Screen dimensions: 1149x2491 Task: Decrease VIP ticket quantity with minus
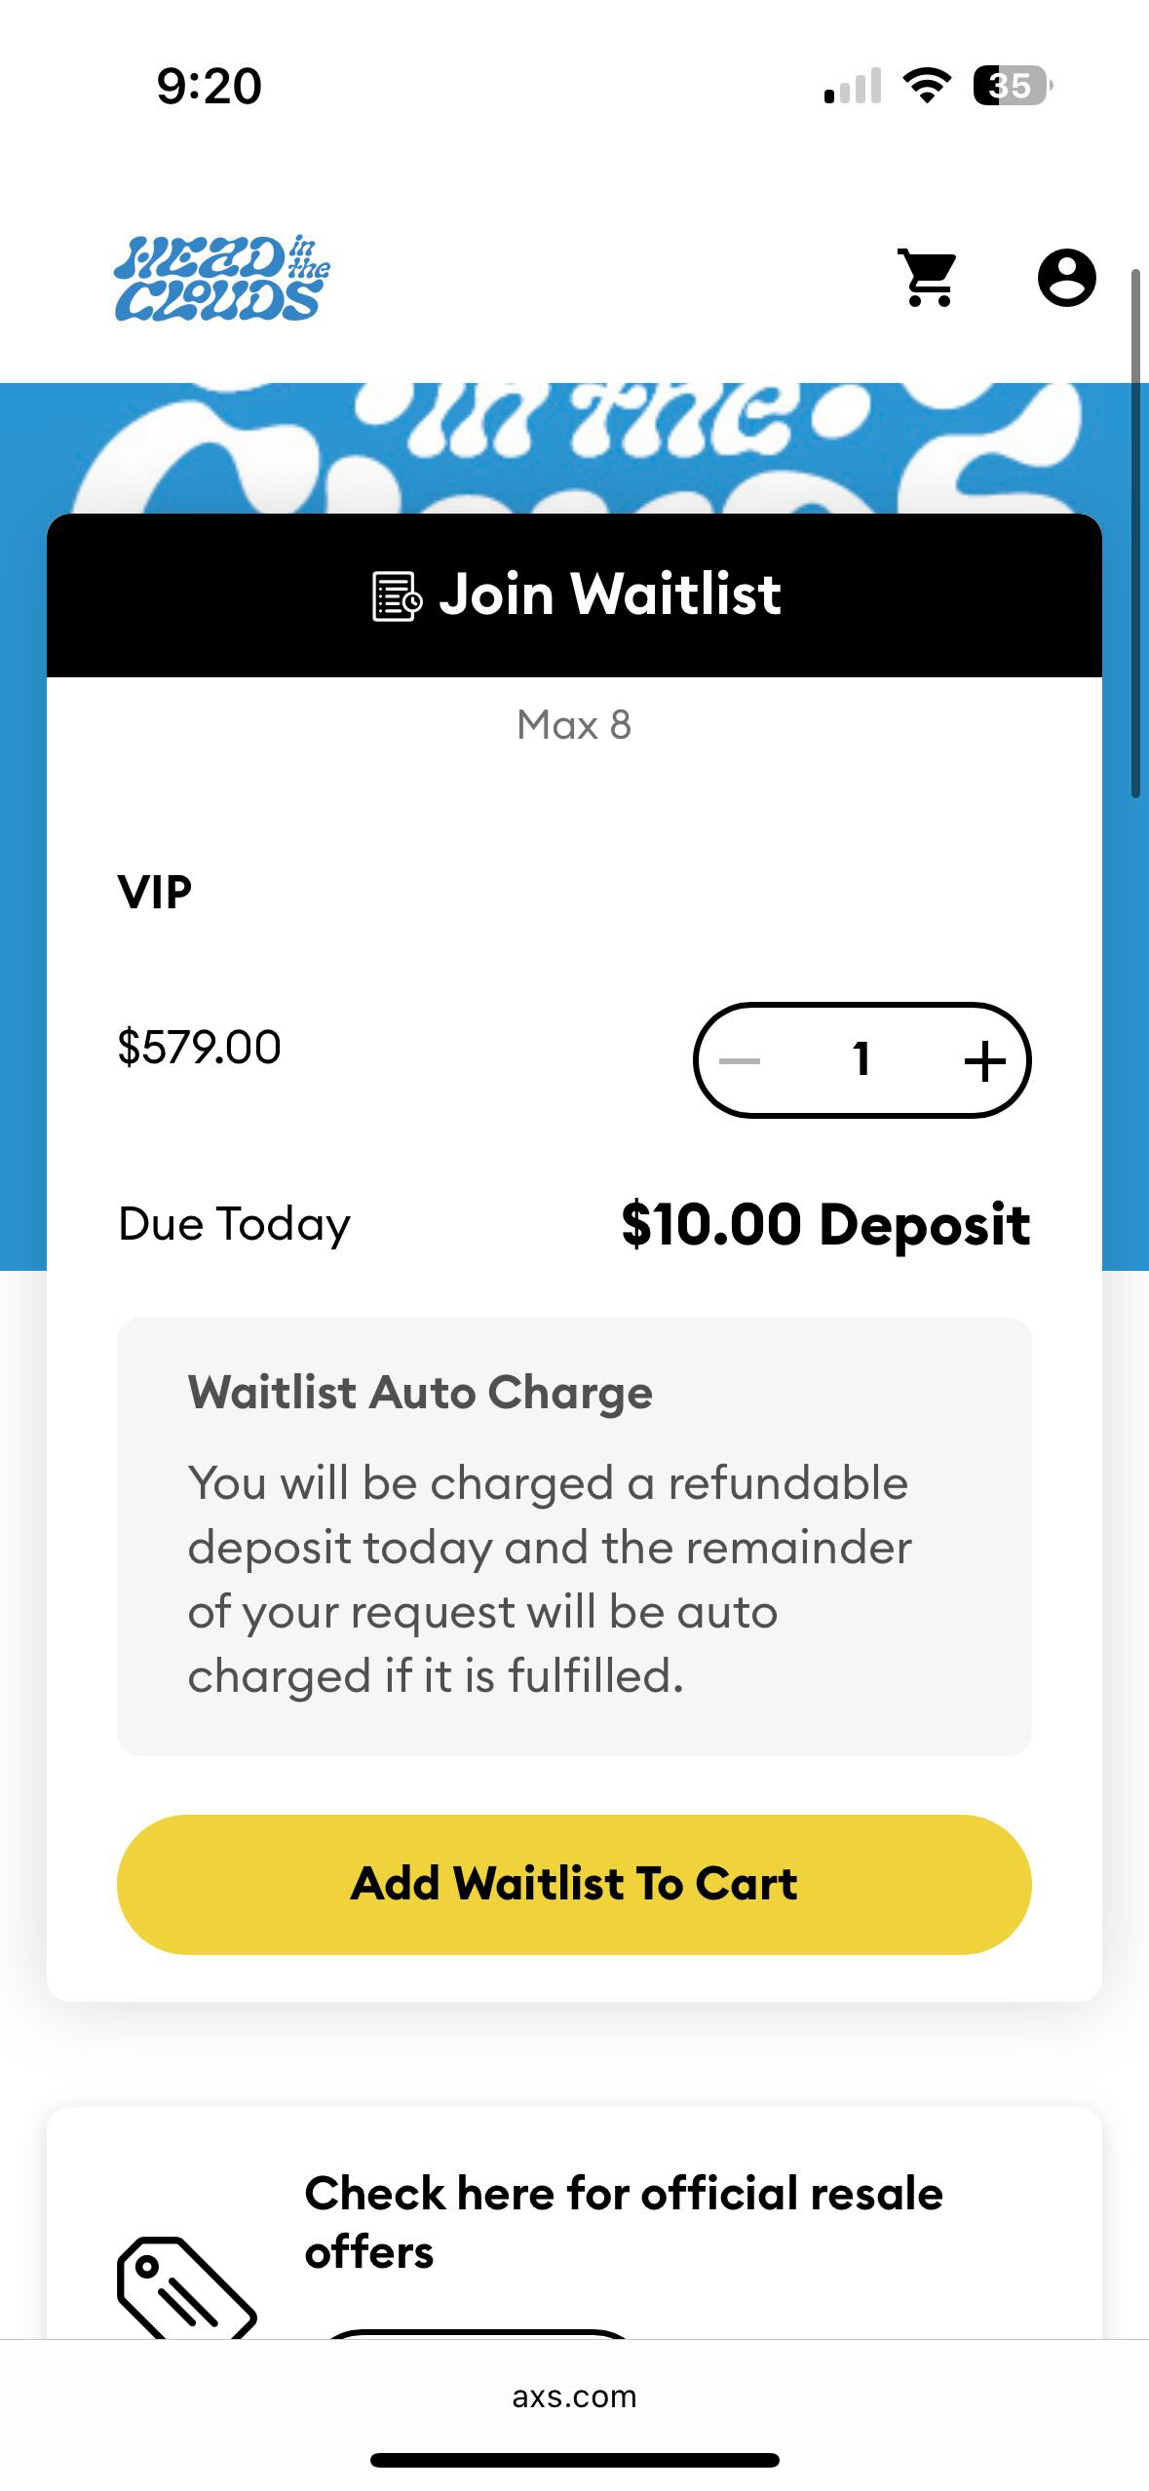coord(740,1060)
